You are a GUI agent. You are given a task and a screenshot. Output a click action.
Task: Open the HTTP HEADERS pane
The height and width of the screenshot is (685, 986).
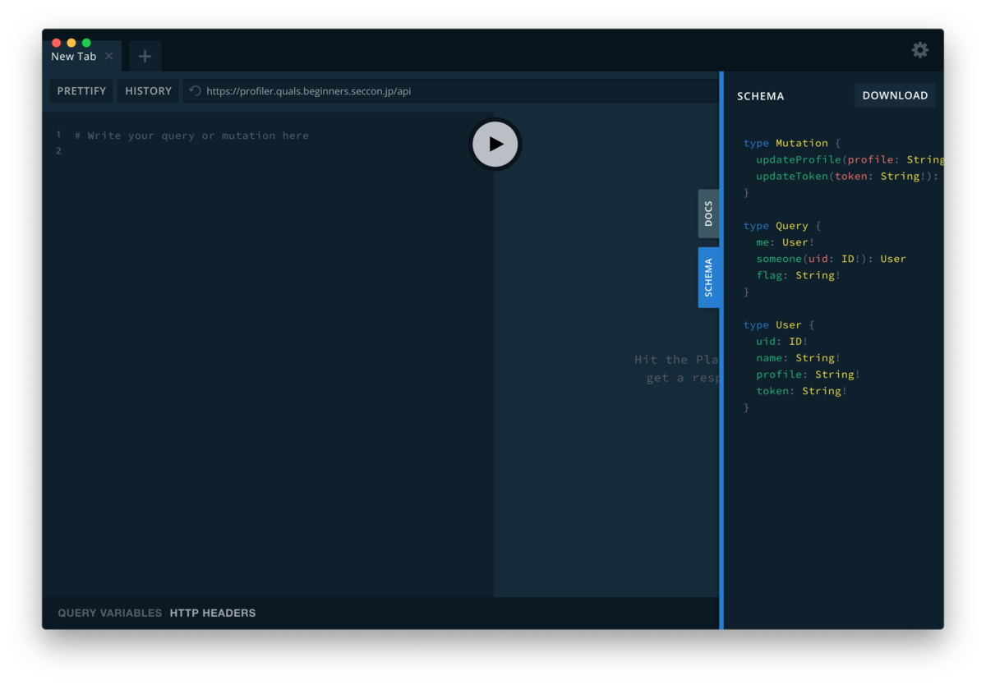(x=213, y=613)
